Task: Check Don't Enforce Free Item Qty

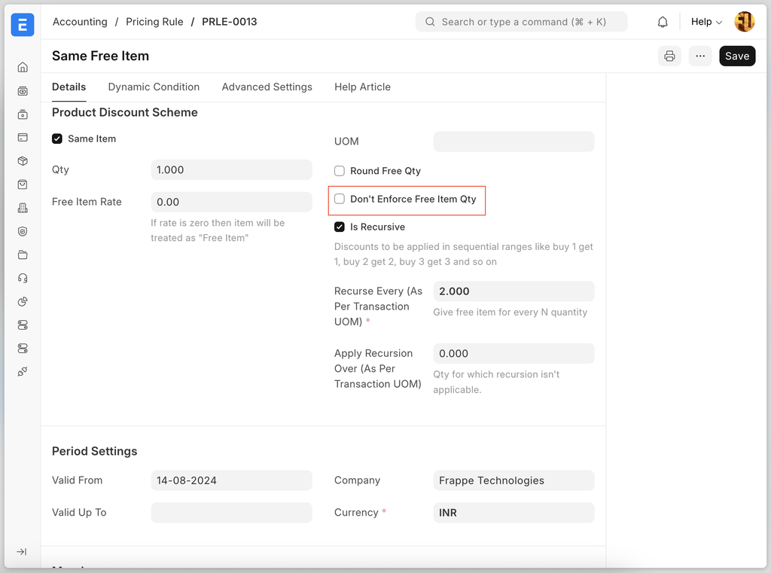Action: tap(340, 199)
